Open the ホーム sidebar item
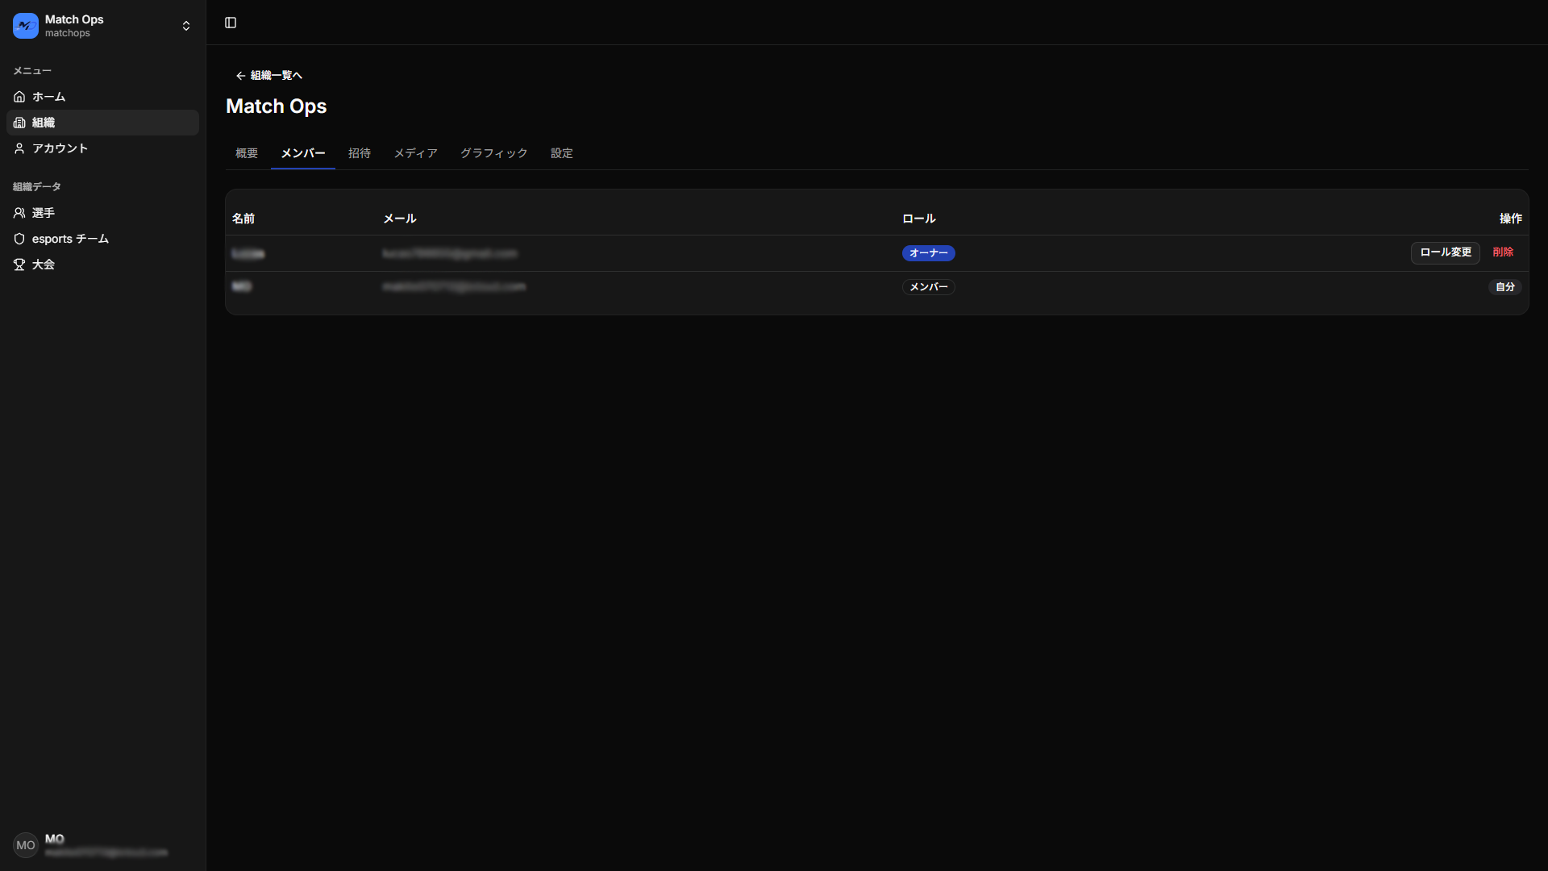Viewport: 1548px width, 871px height. point(102,97)
